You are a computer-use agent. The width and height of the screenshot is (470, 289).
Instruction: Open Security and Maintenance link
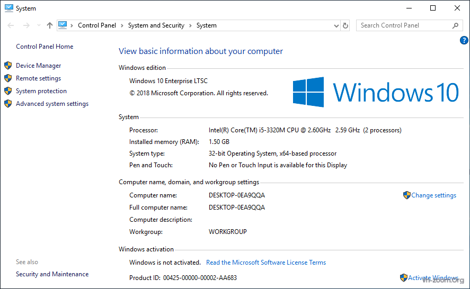click(x=52, y=274)
